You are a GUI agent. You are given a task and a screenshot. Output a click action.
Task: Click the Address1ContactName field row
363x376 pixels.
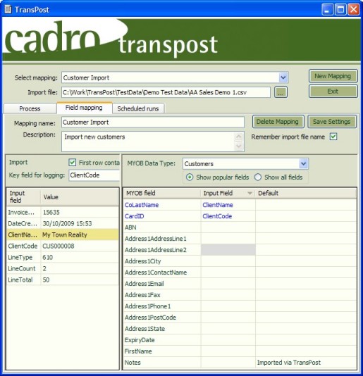point(240,272)
